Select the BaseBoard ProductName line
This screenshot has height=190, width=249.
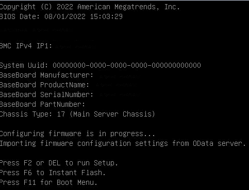[x=44, y=85]
